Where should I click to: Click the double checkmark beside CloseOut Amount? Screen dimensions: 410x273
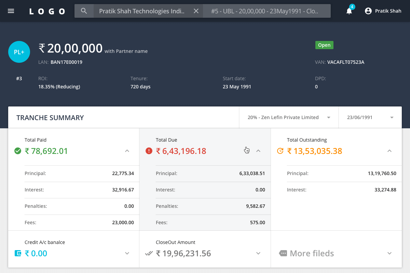pos(150,253)
